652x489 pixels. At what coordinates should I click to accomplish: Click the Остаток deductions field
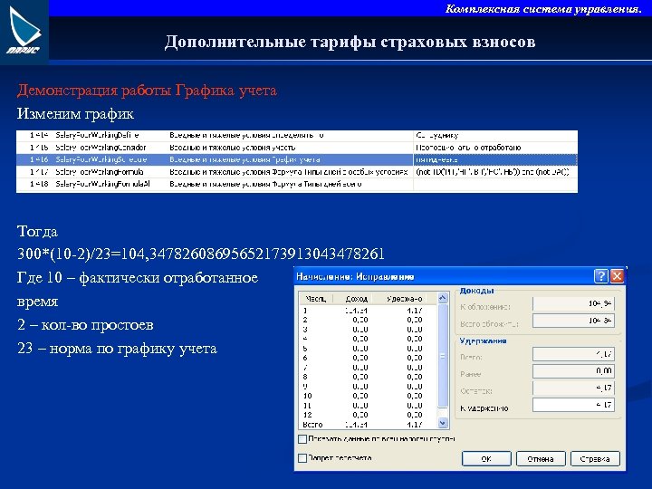[573, 388]
